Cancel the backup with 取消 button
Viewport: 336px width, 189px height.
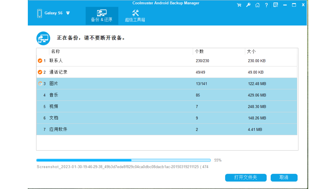point(284,178)
